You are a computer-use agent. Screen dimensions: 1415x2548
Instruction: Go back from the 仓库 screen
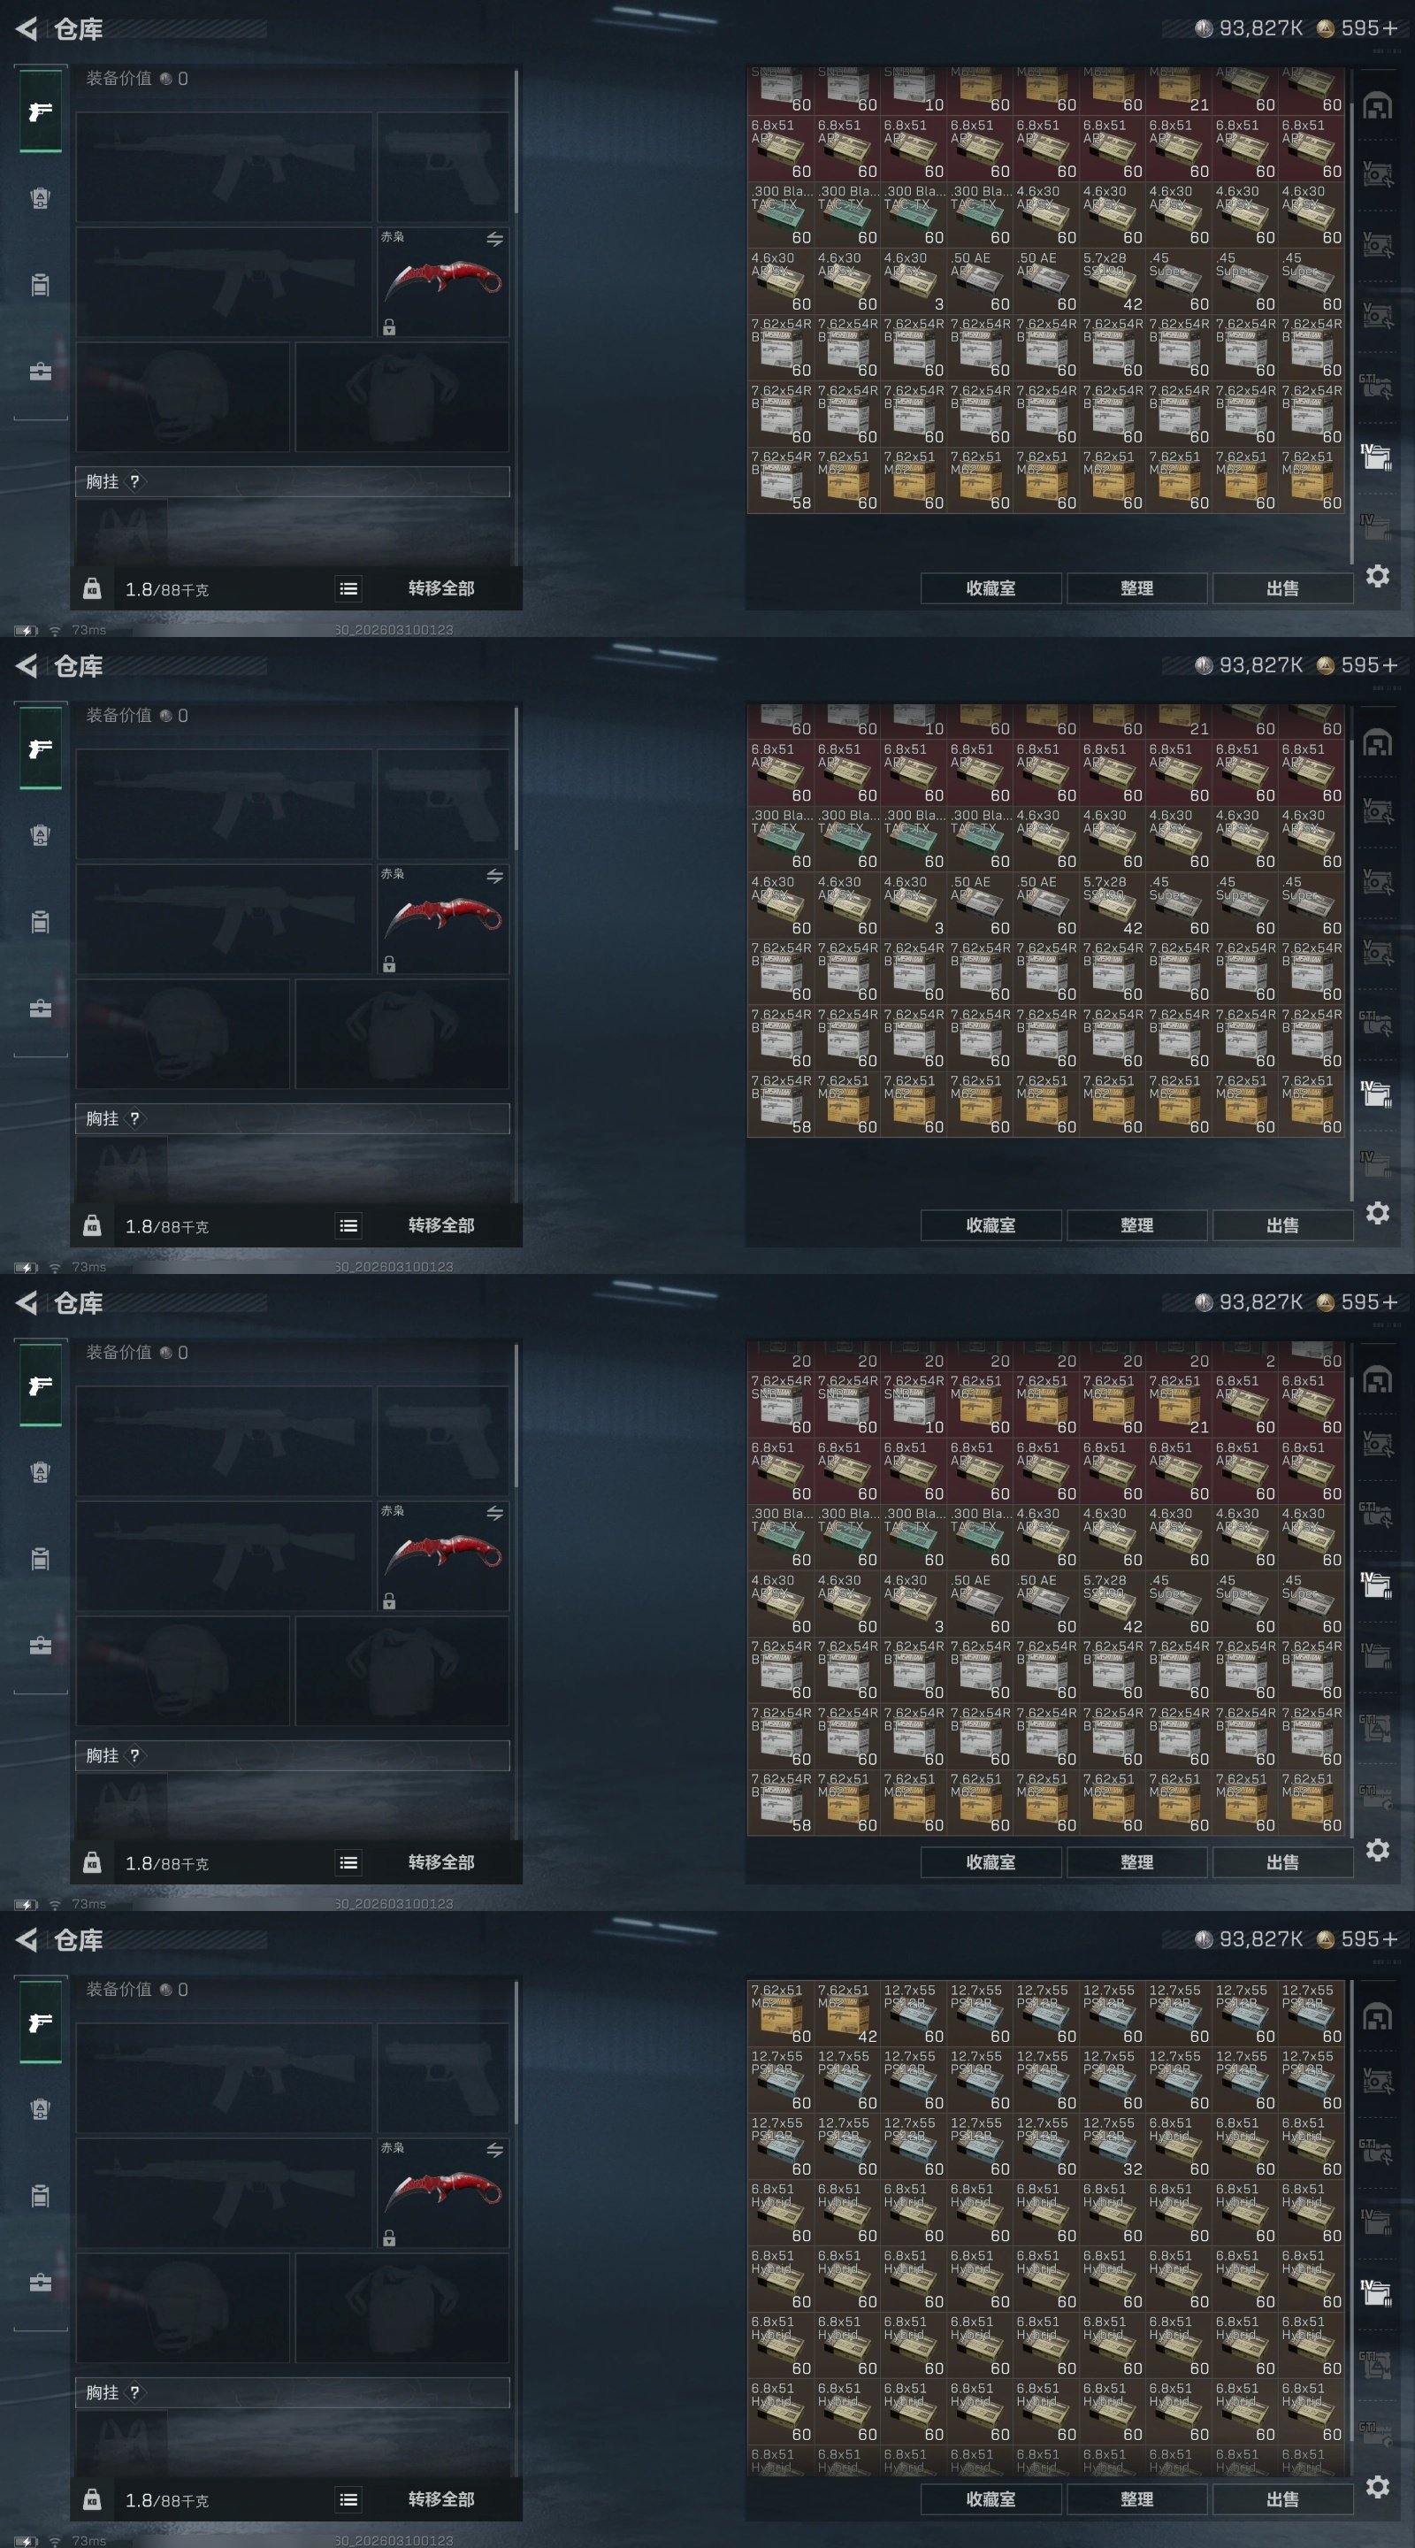(27, 28)
